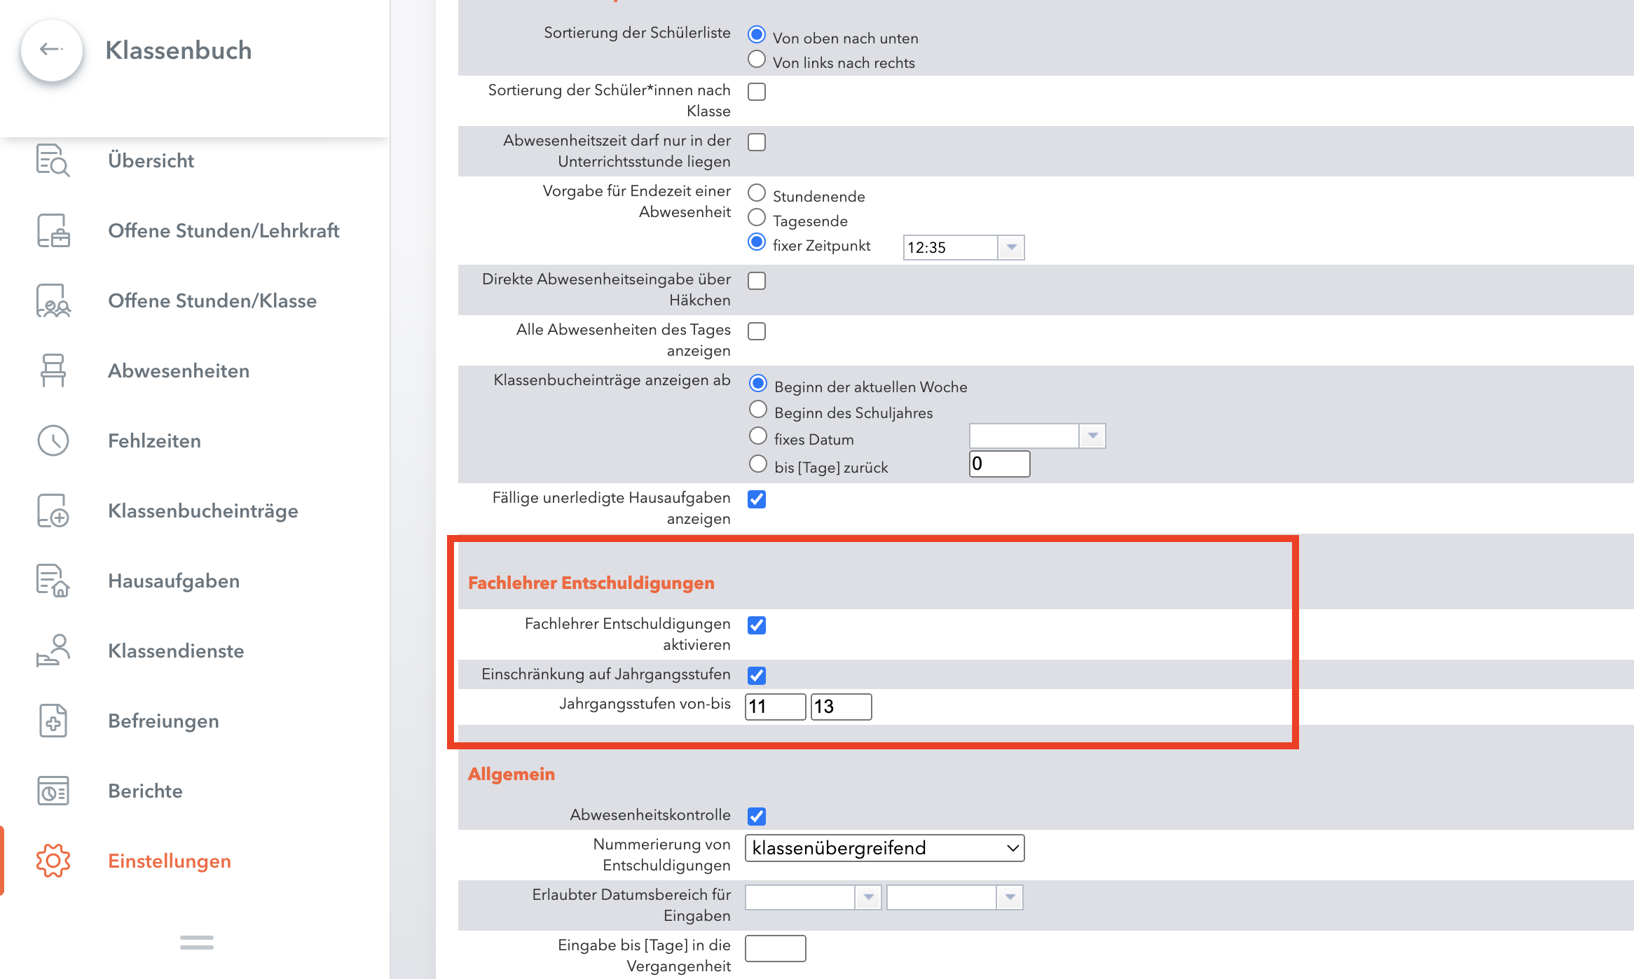
Task: Choose Beginn des Schuljahres radio button
Action: 758,409
